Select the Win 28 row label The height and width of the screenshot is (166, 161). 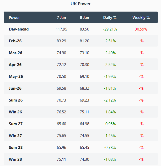point(15,159)
